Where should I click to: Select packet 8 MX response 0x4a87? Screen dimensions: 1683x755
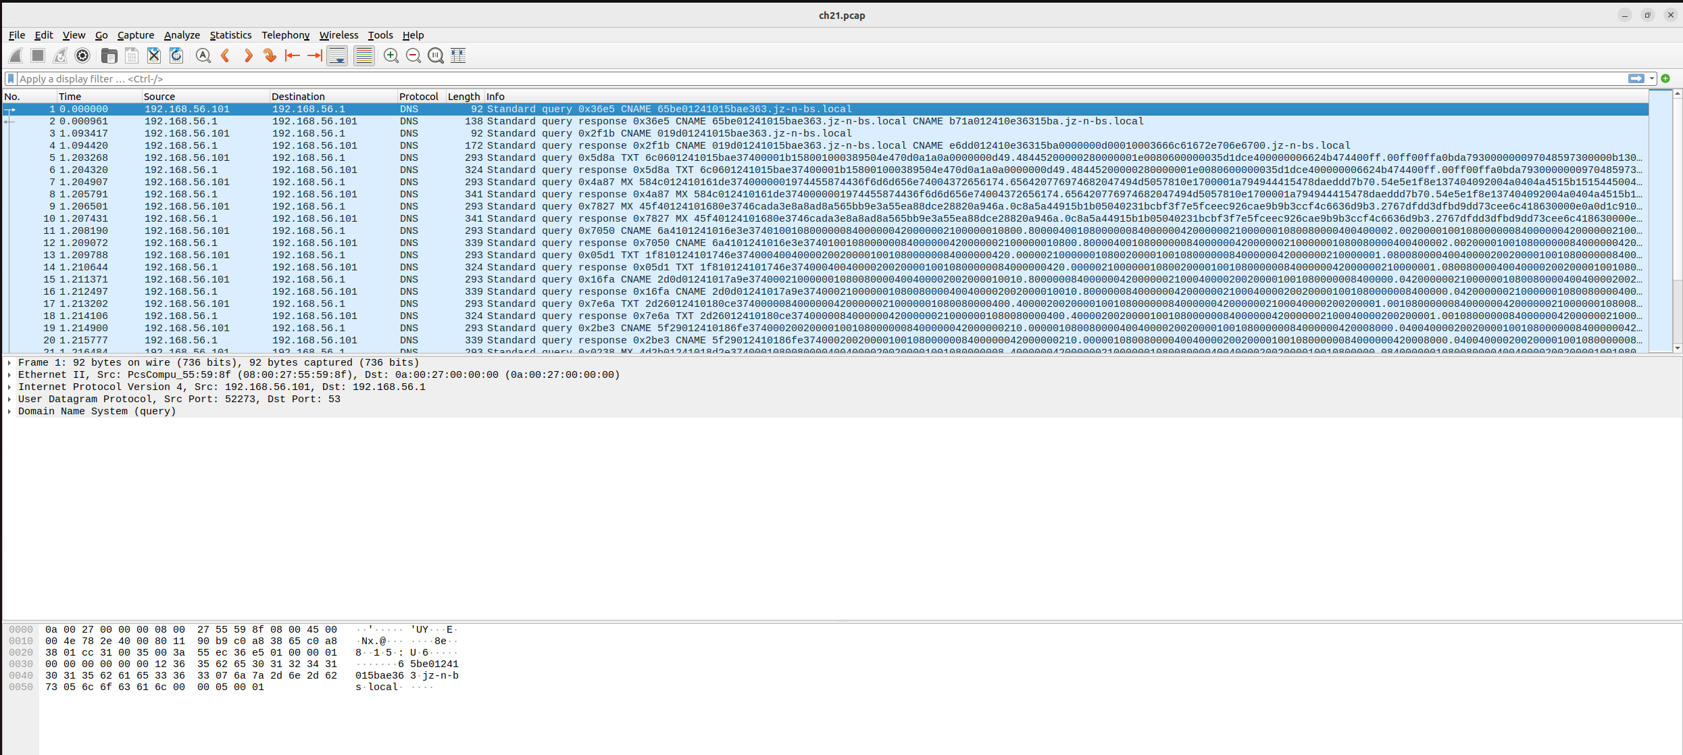click(826, 195)
